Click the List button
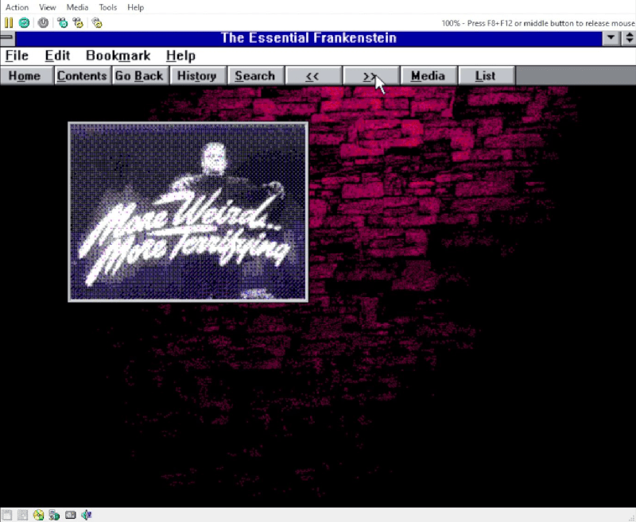This screenshot has width=636, height=522. [x=486, y=75]
